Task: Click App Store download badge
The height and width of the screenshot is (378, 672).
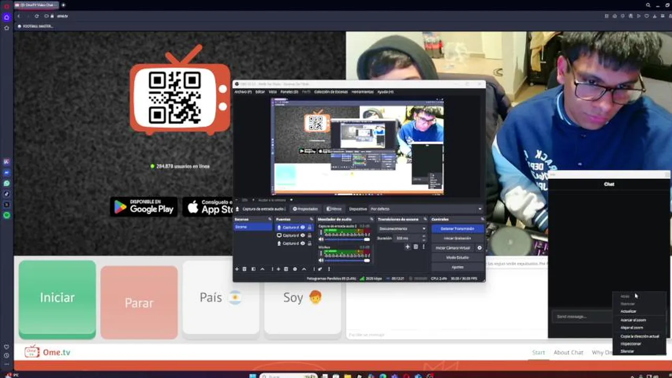Action: [x=208, y=206]
